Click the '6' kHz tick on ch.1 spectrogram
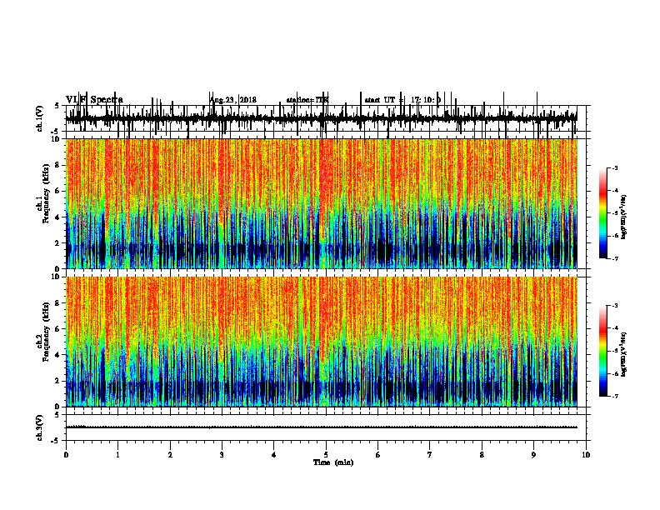Screen dimensions: 660x510 [57, 191]
